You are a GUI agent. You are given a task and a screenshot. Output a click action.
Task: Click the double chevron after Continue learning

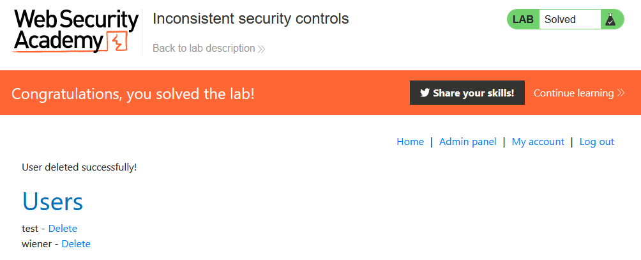621,93
